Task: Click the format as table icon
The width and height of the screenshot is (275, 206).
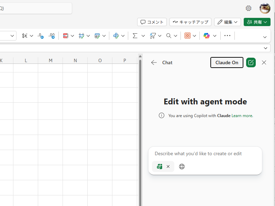Action: click(97, 36)
